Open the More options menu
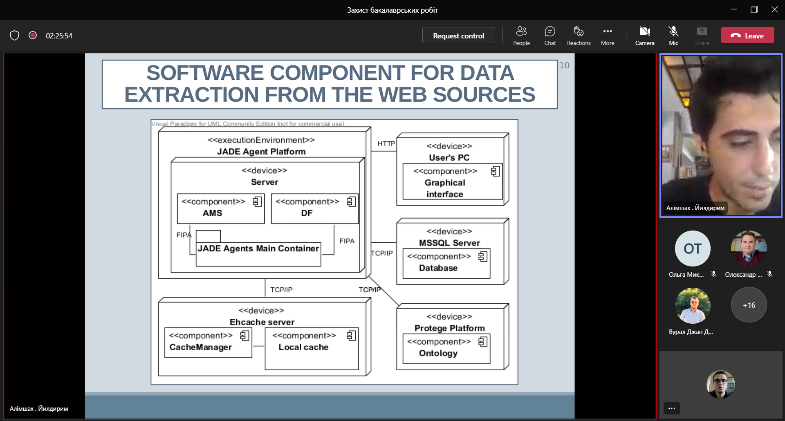This screenshot has height=421, width=785. tap(608, 36)
